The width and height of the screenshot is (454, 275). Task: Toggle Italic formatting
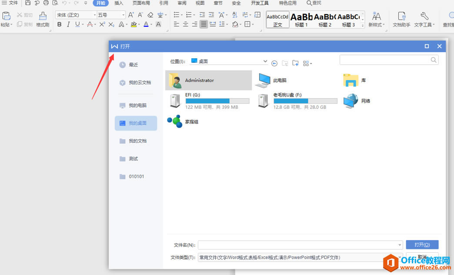coord(68,24)
